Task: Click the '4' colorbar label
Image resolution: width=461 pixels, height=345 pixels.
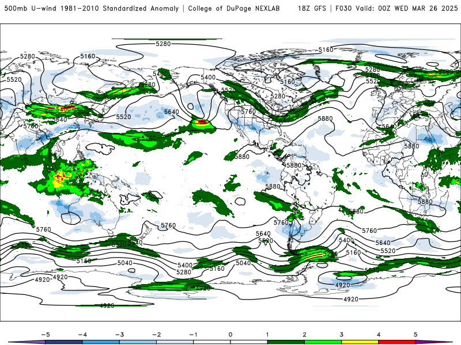Action: coord(379,335)
